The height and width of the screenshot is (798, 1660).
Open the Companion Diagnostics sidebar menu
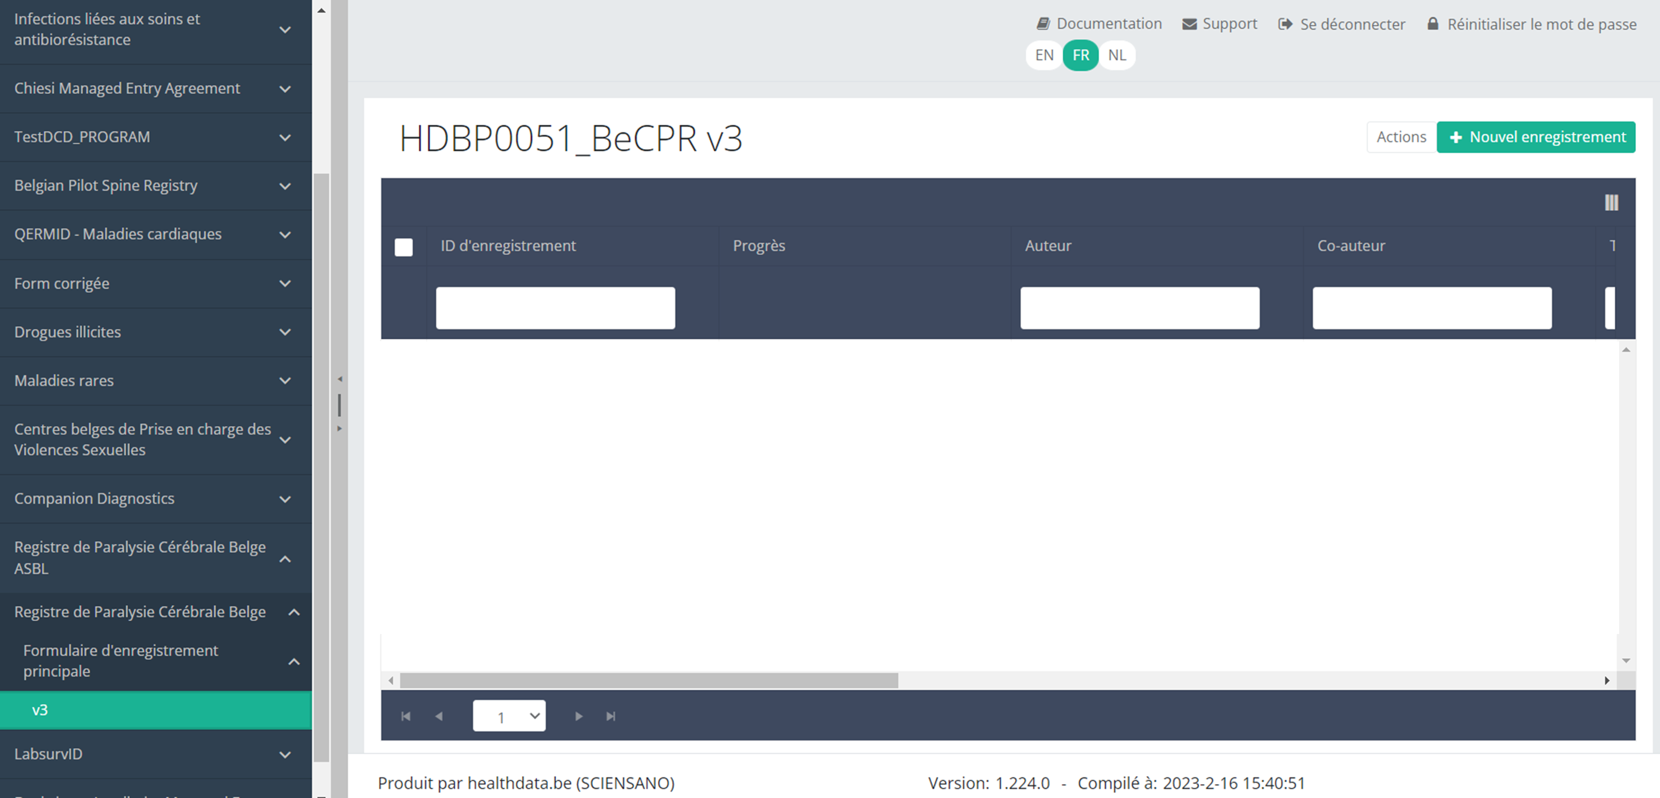(155, 498)
